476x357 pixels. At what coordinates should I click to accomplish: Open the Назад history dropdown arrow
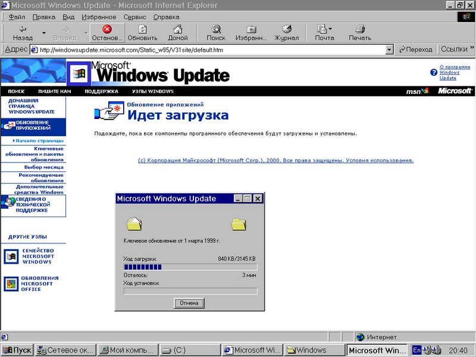pyautogui.click(x=44, y=33)
